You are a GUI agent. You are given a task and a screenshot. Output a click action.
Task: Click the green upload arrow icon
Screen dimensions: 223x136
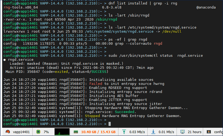(124, 132)
